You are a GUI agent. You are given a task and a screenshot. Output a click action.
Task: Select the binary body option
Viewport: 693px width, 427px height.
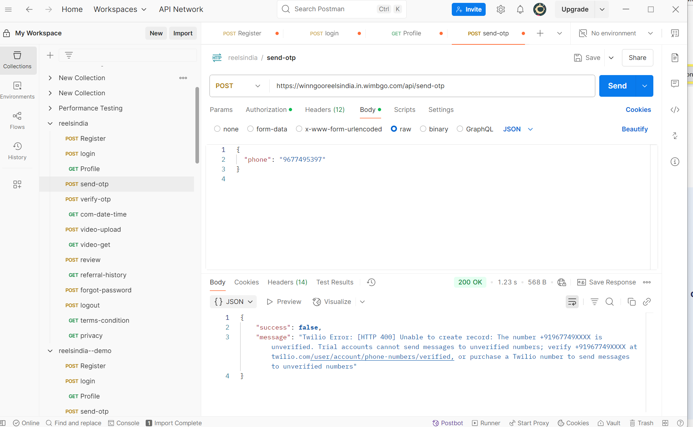click(x=423, y=129)
